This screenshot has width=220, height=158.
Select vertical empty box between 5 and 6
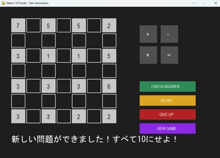(109, 71)
